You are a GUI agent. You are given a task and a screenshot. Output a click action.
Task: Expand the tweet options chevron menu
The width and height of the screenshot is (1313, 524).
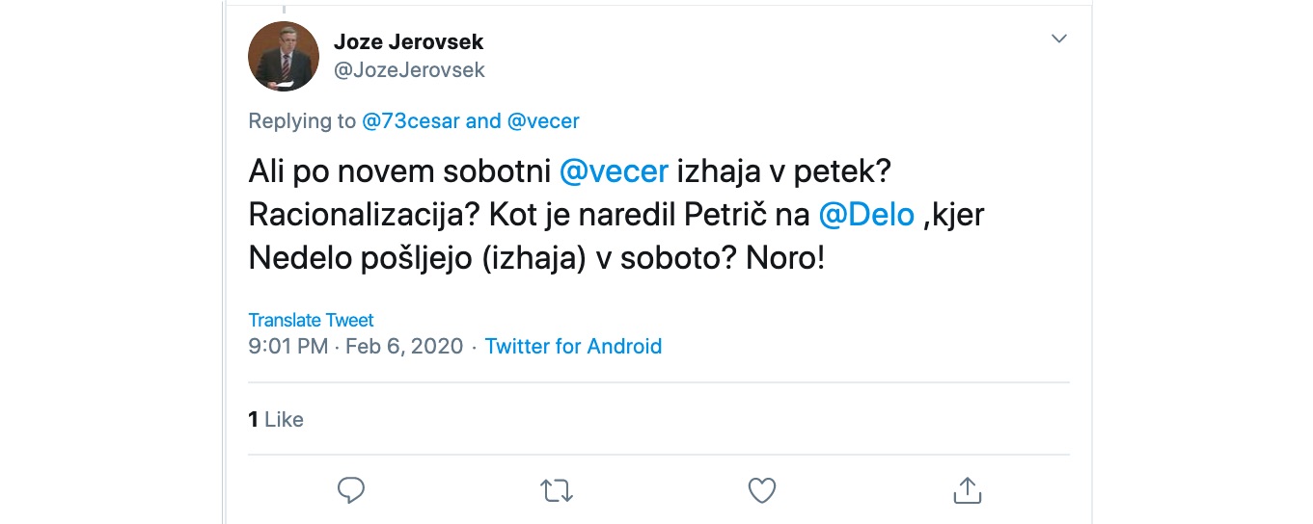(1058, 39)
